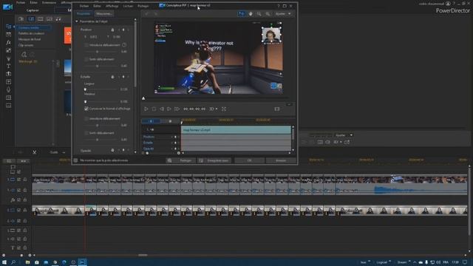The image size is (473, 266).
Task: Step to previous frame in PiP Designer
Action: (162, 109)
